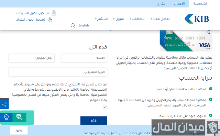Screen dimensions: 220x136
Task: Tick the privacy terms agreement checkbox
Action: [x=105, y=107]
